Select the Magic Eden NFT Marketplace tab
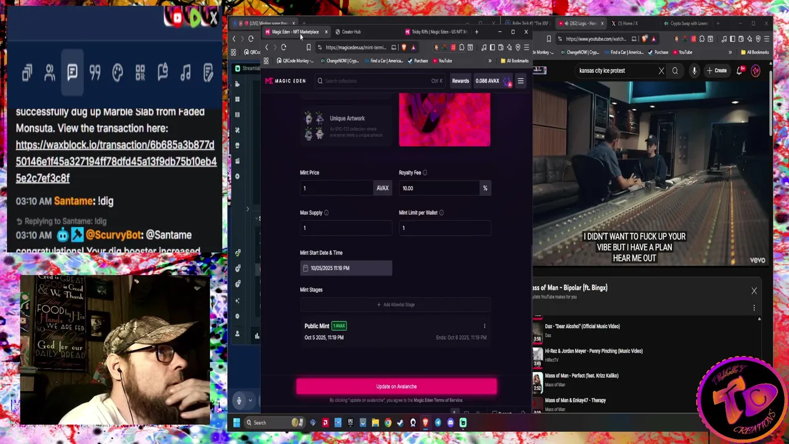 tap(295, 32)
